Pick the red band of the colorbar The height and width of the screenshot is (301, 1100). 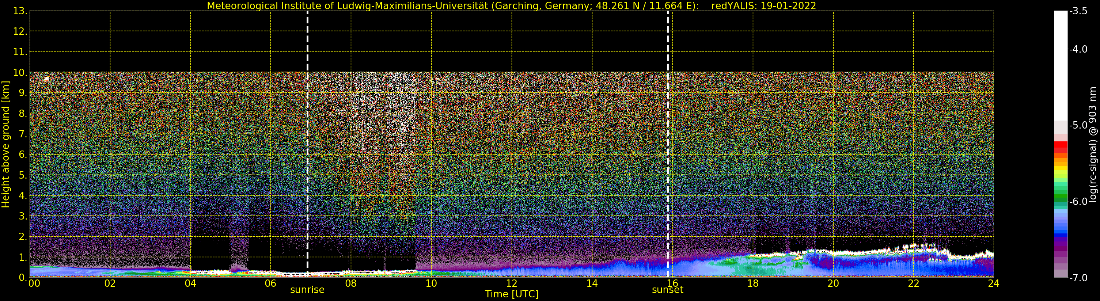pos(1061,147)
